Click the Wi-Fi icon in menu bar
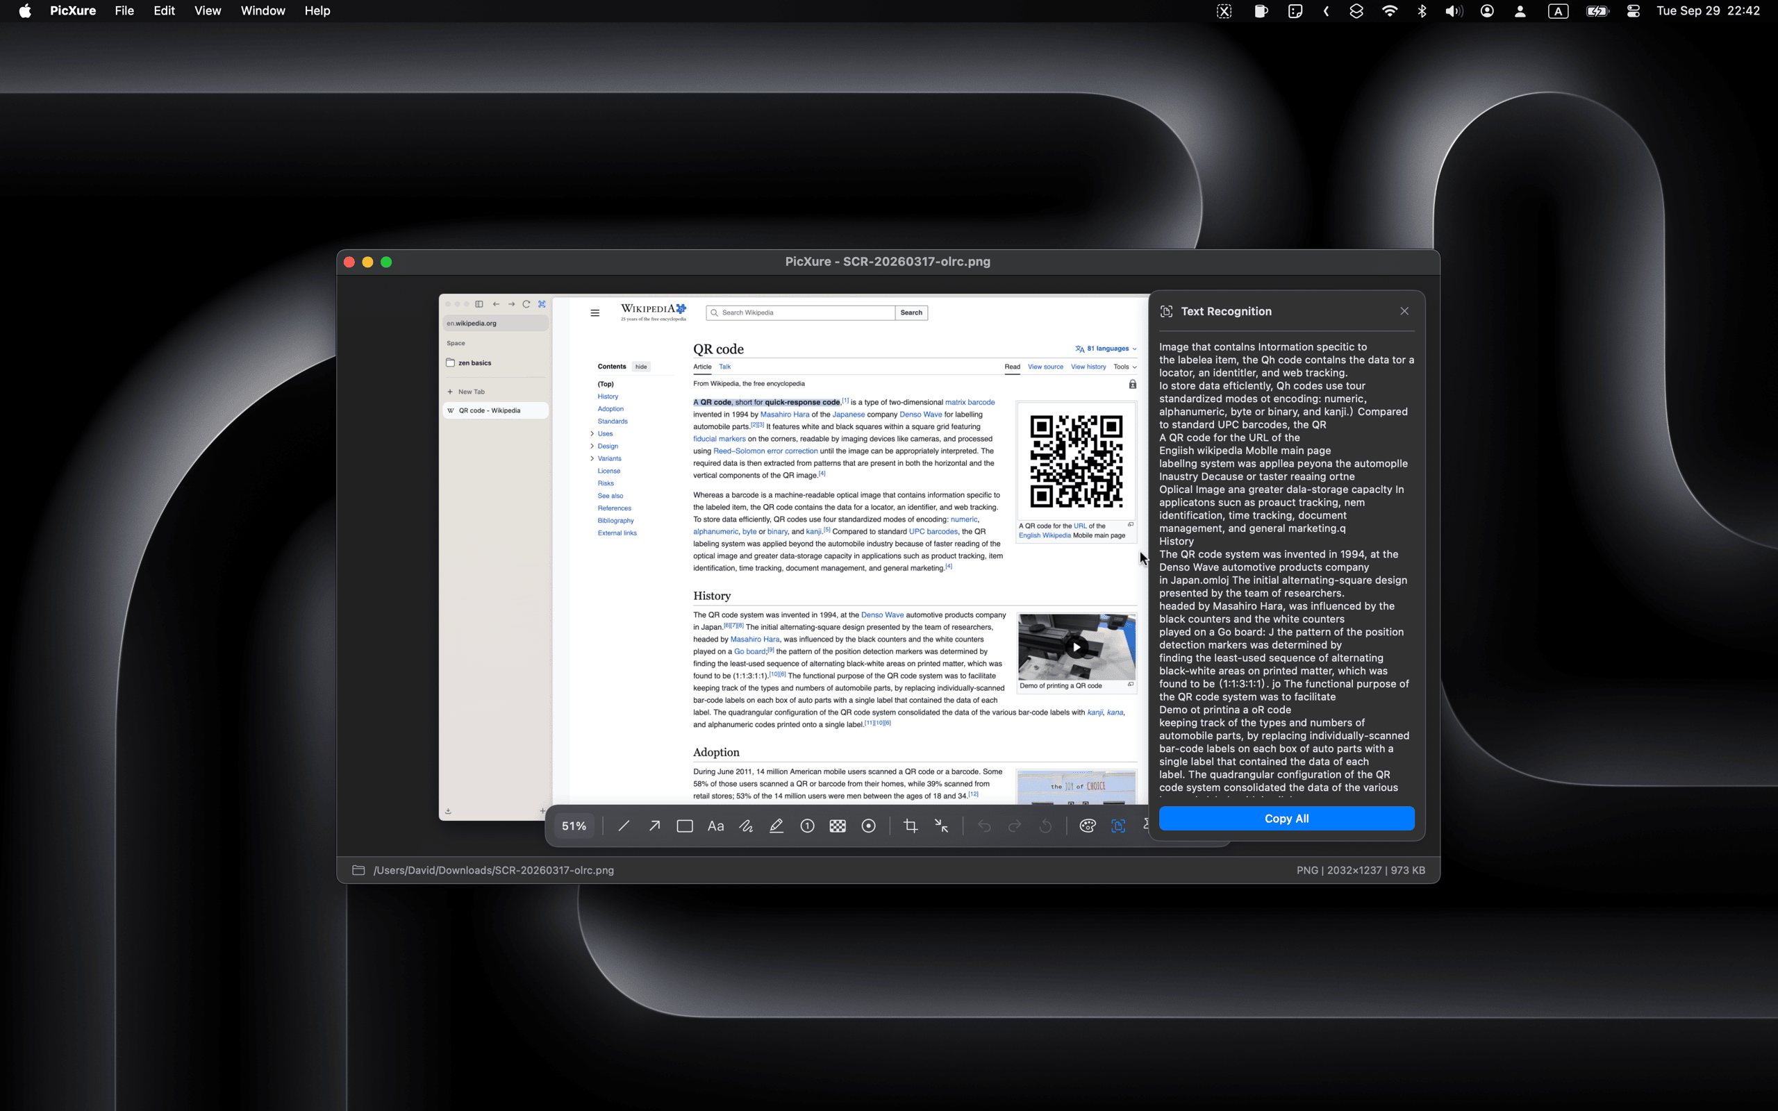Viewport: 1778px width, 1111px height. (x=1389, y=11)
